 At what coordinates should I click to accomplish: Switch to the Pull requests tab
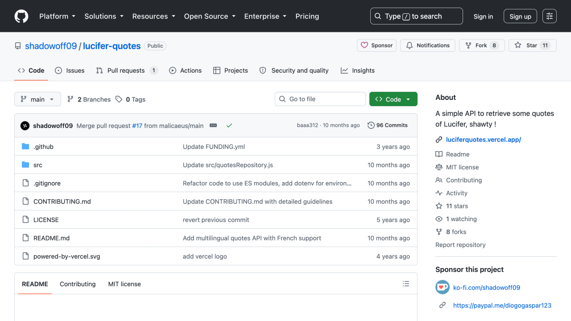(x=127, y=70)
